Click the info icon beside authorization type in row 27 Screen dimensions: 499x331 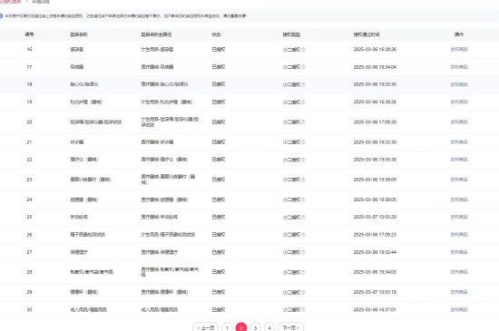click(303, 252)
